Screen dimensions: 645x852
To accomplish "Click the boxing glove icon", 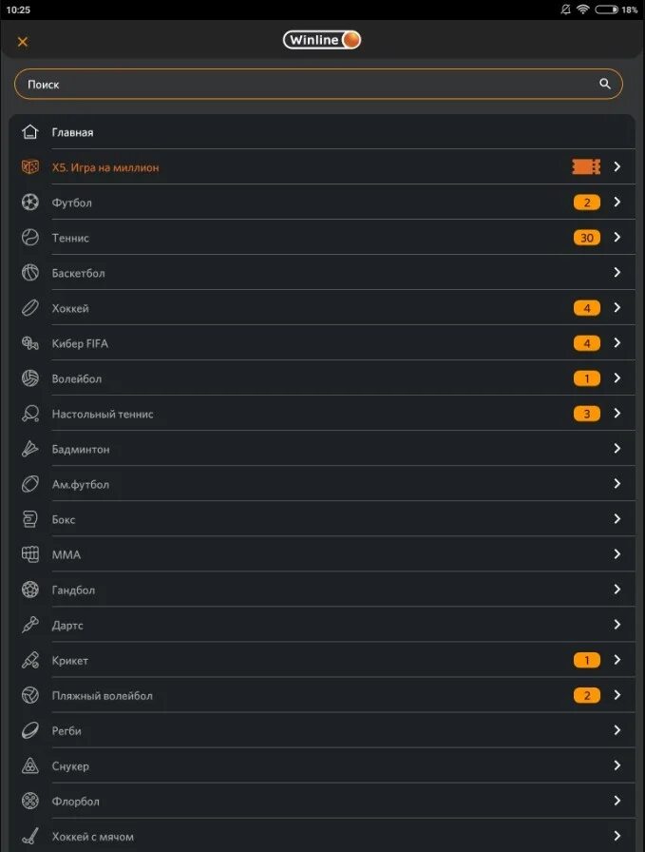I will tap(30, 519).
